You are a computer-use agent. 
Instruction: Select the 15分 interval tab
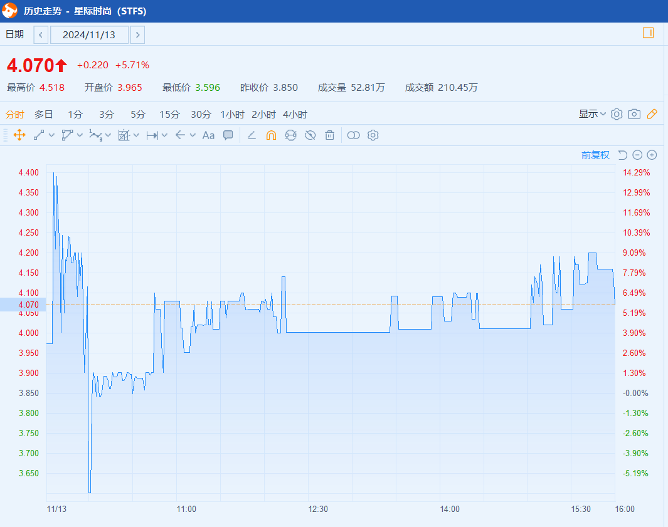(169, 115)
